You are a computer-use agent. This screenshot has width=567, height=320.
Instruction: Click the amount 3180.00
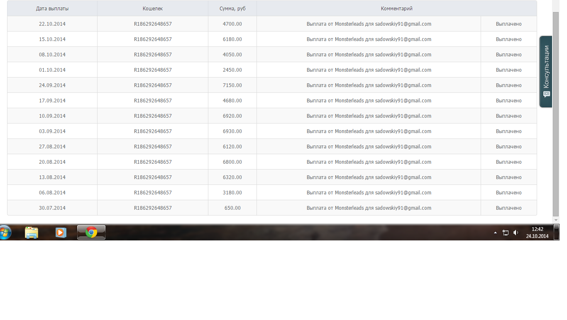click(x=232, y=193)
